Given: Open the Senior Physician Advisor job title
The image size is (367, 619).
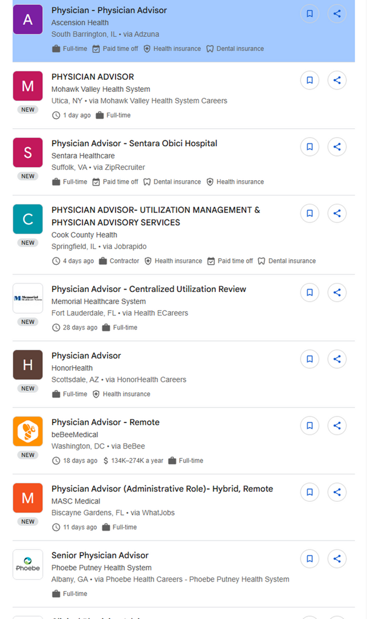Looking at the screenshot, I should 100,555.
